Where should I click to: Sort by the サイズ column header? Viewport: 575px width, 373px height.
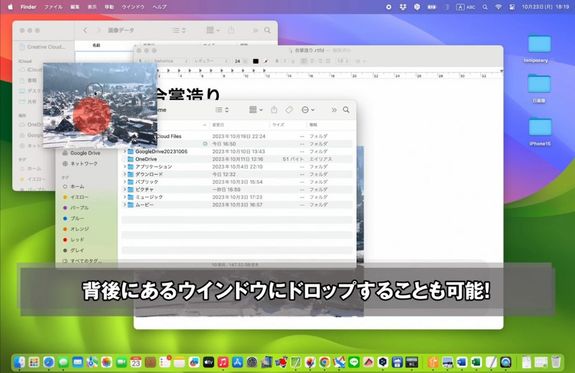click(x=287, y=124)
